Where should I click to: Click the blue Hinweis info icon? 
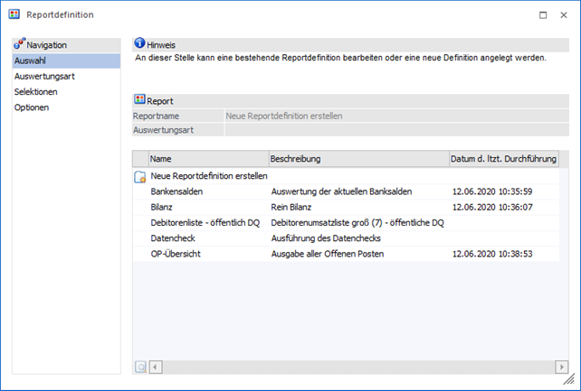pyautogui.click(x=139, y=44)
